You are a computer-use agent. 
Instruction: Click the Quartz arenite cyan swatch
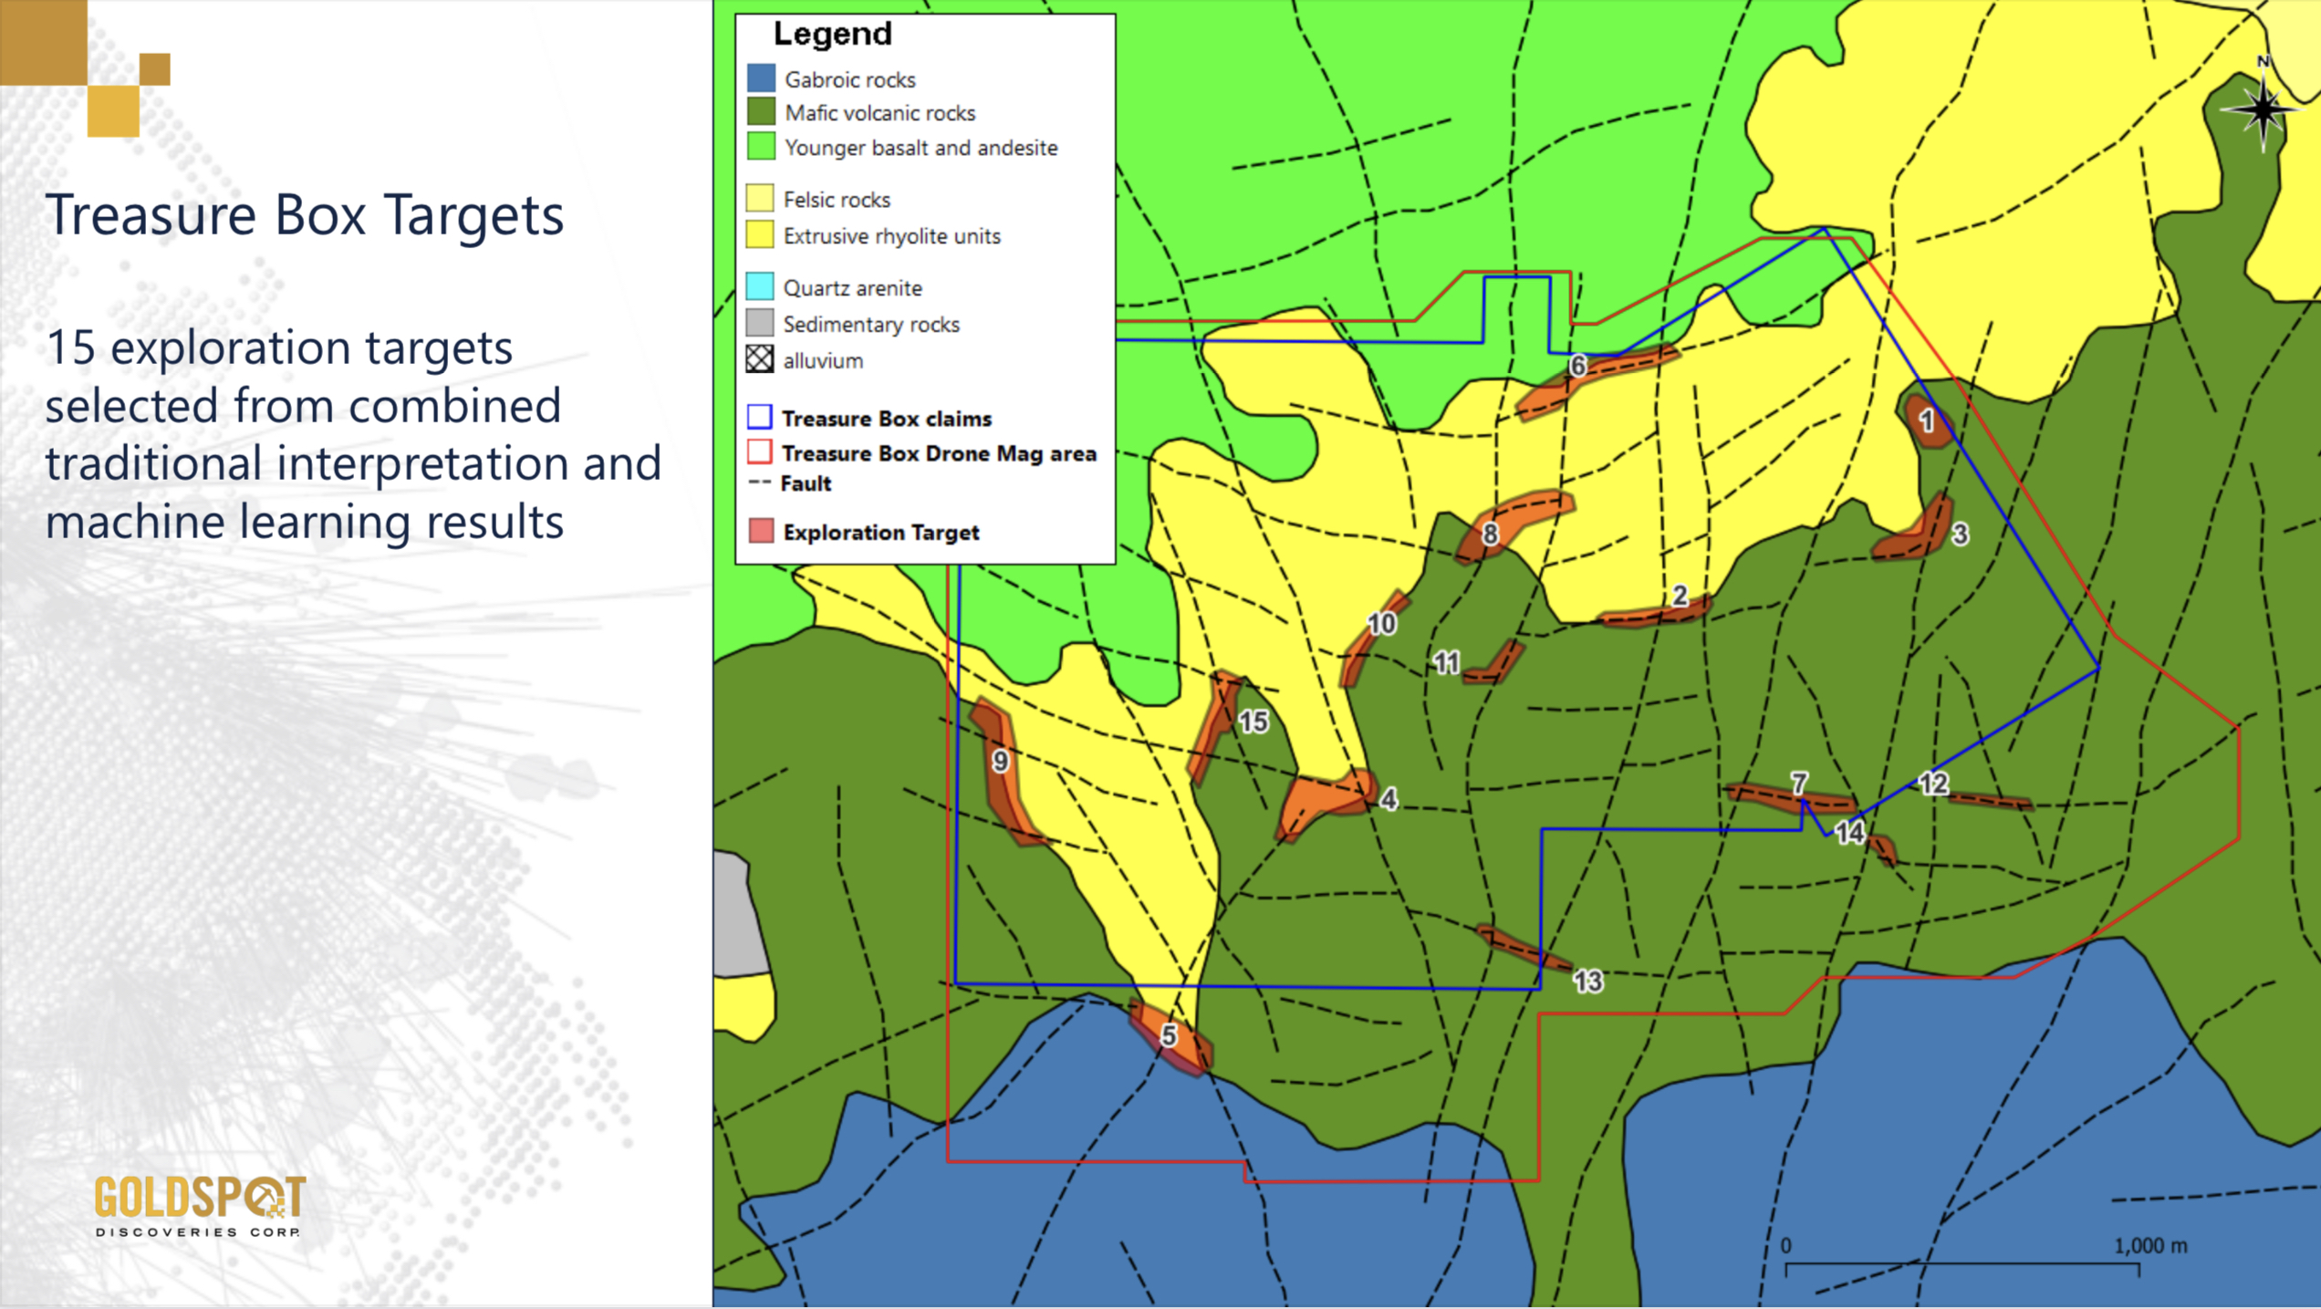tap(759, 286)
